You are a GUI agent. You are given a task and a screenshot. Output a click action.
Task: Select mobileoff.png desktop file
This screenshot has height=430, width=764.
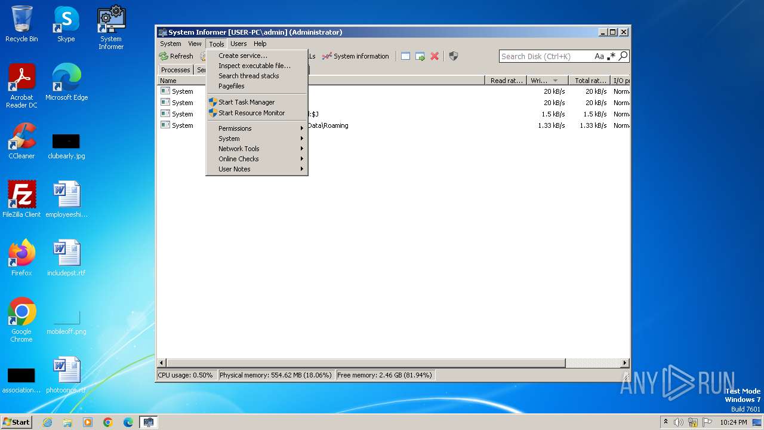pos(66,322)
